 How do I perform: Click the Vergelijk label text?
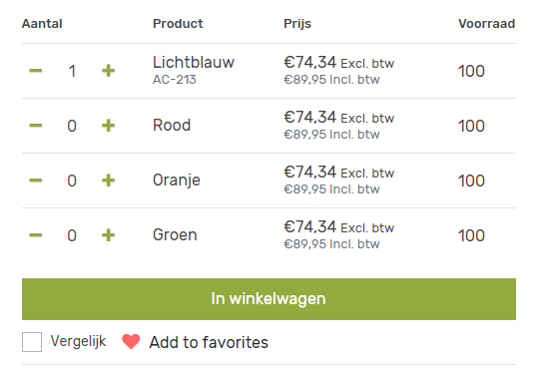click(x=78, y=341)
